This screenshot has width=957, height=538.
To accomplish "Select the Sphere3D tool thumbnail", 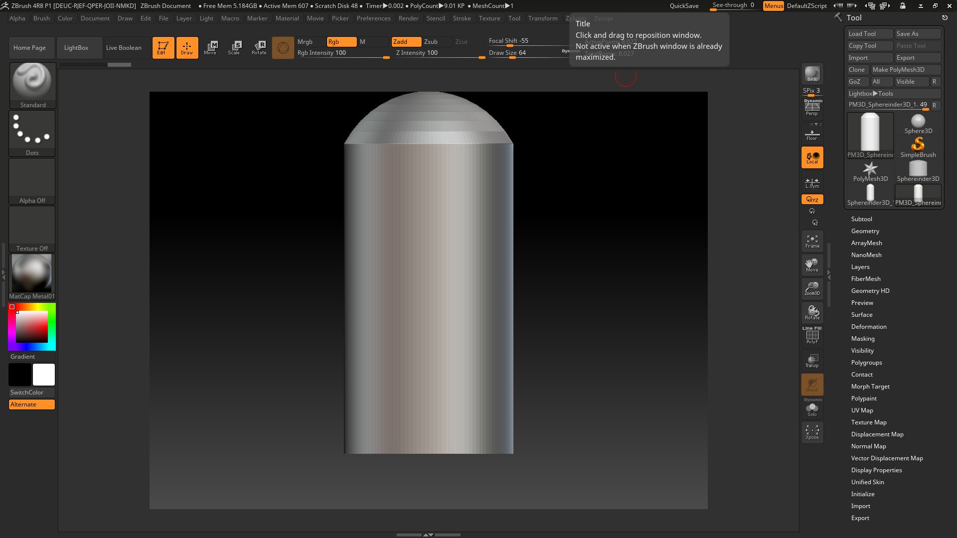I will click(x=918, y=124).
